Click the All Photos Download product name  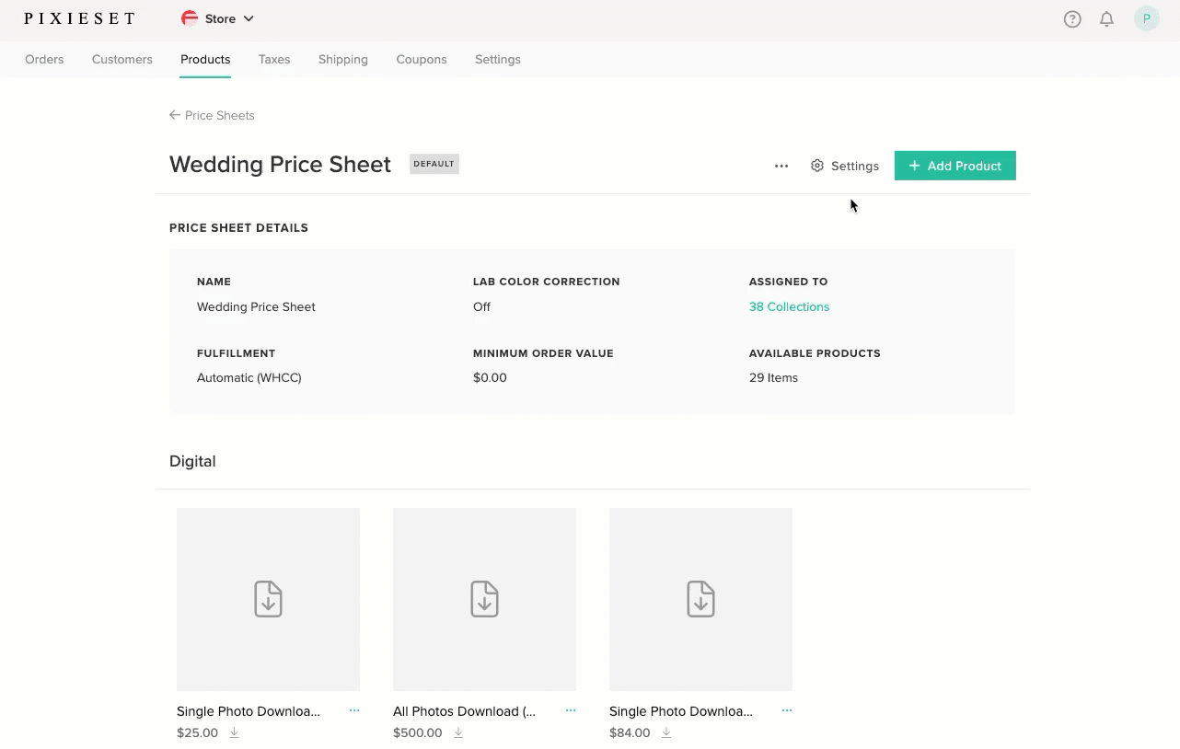(464, 711)
